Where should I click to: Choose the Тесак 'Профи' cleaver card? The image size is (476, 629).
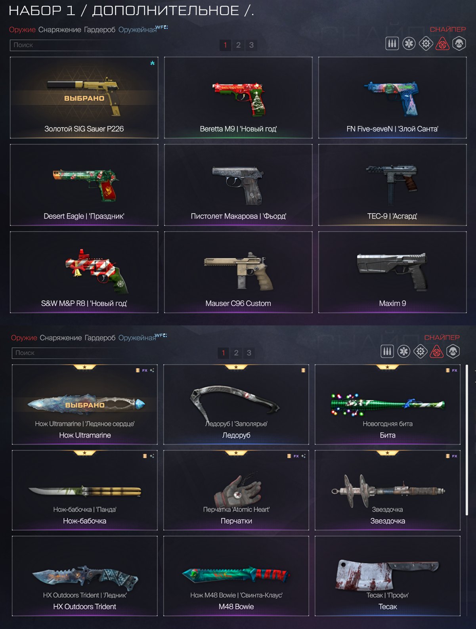[x=388, y=576]
